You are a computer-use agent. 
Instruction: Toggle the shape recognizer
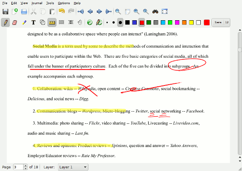[43, 23]
